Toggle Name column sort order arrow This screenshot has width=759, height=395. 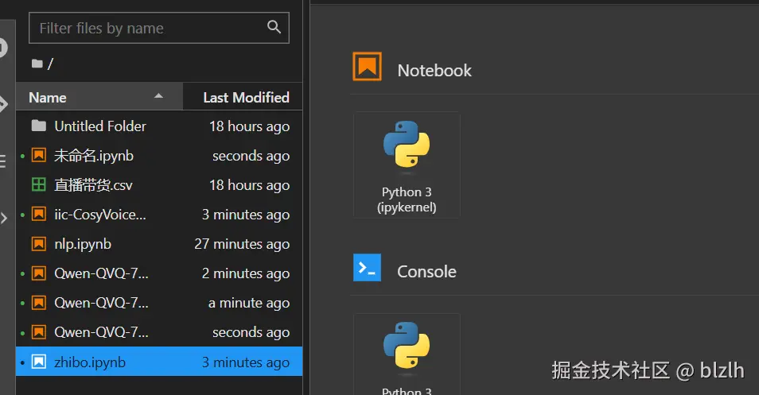click(158, 96)
